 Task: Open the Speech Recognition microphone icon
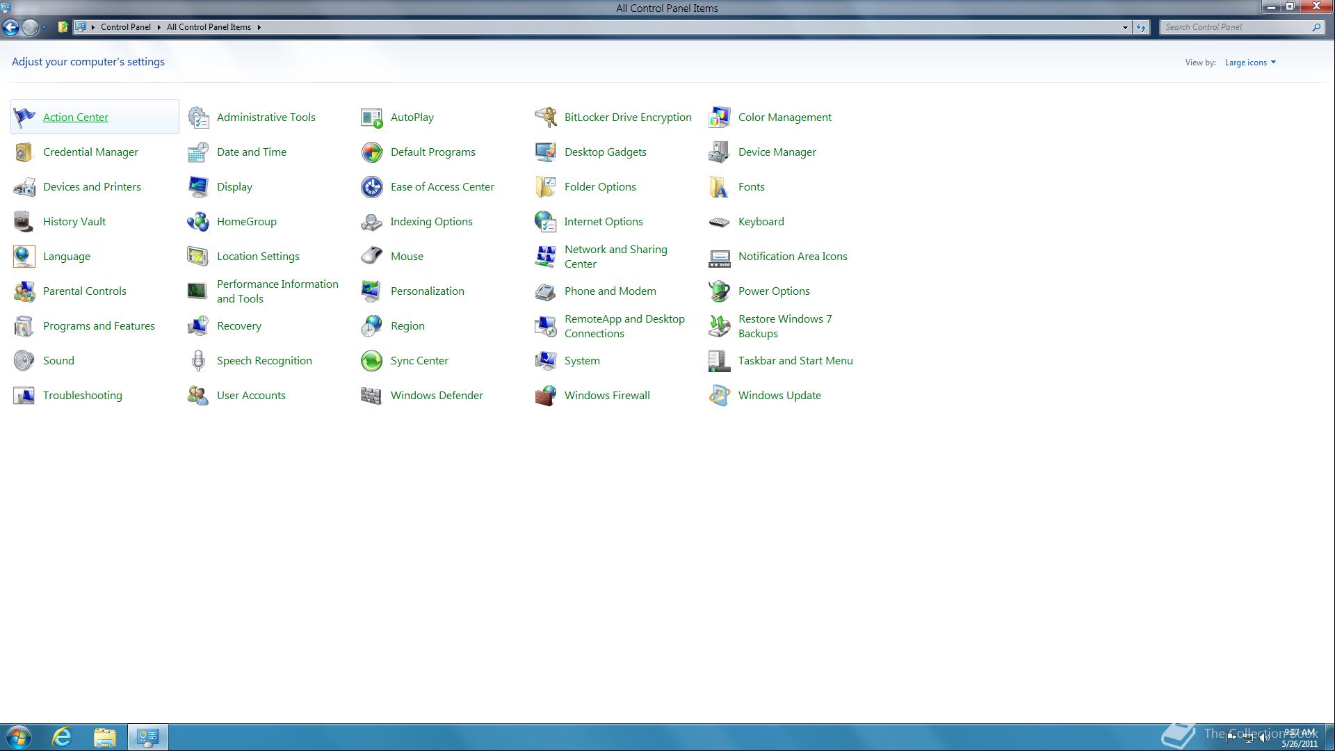(198, 360)
